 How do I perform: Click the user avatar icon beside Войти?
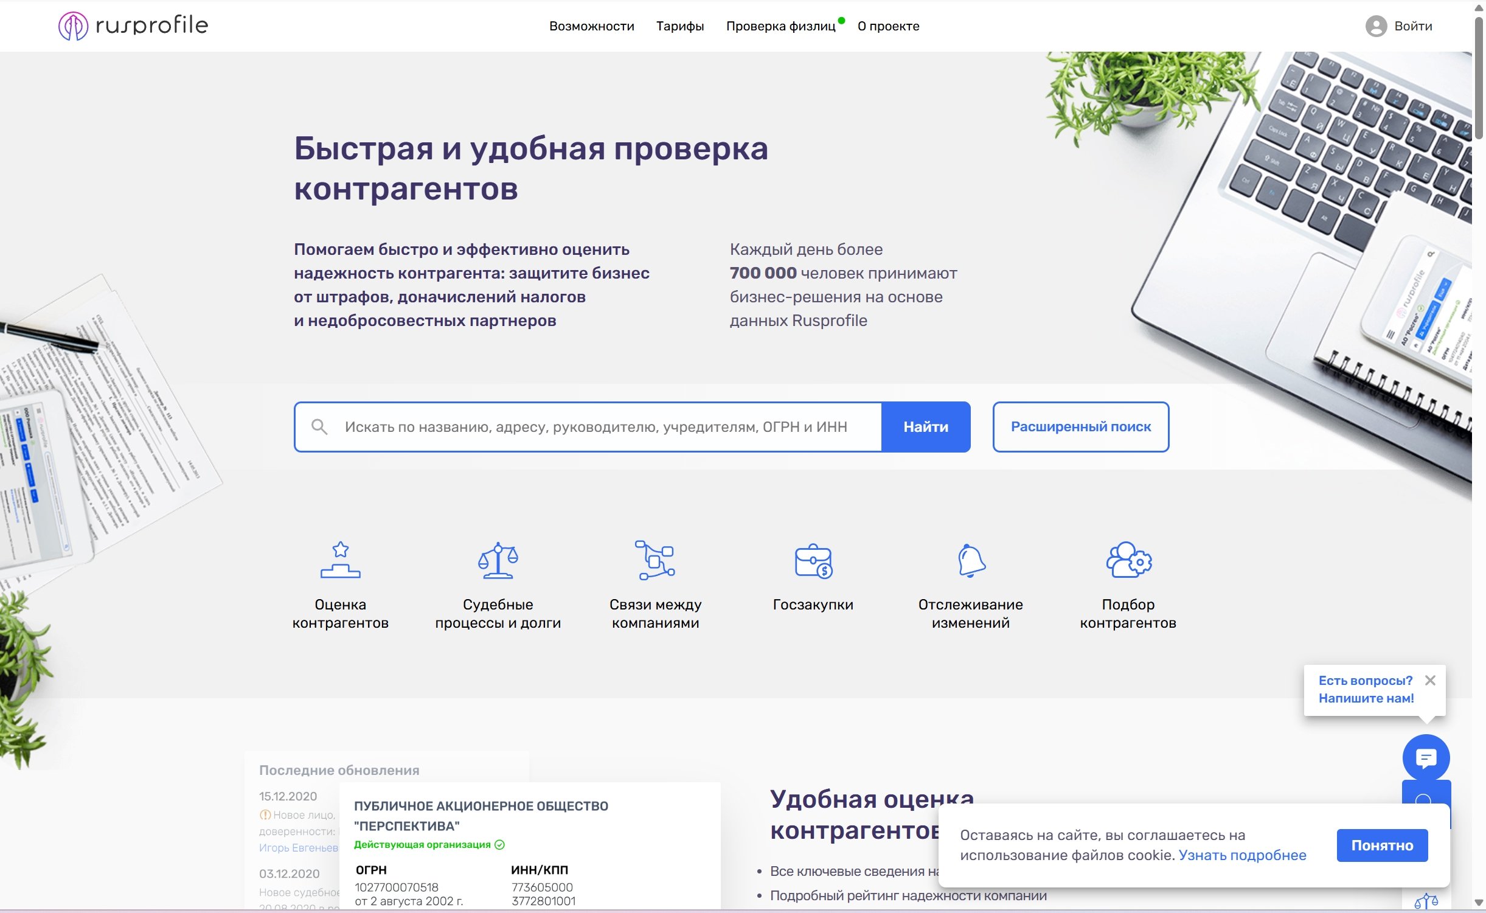coord(1375,26)
